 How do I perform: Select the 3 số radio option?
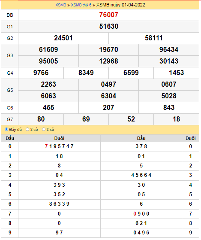click(x=44, y=129)
